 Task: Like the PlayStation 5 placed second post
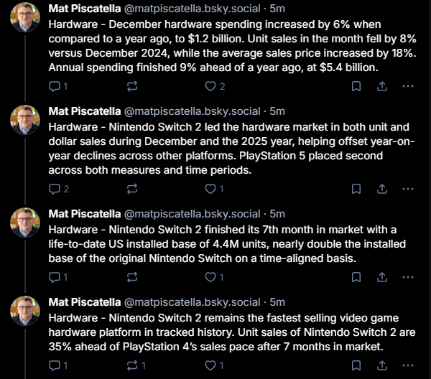[x=214, y=189]
